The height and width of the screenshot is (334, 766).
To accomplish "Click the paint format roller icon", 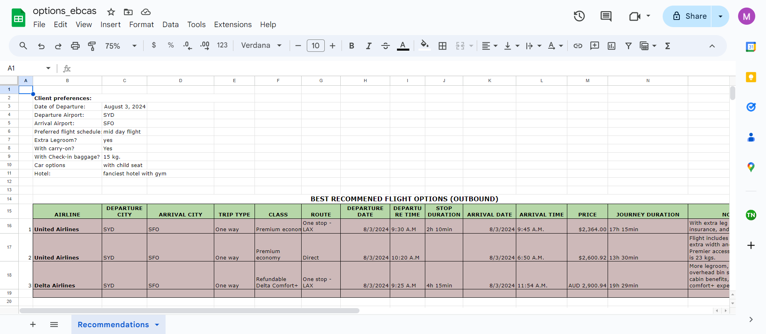I will point(92,46).
